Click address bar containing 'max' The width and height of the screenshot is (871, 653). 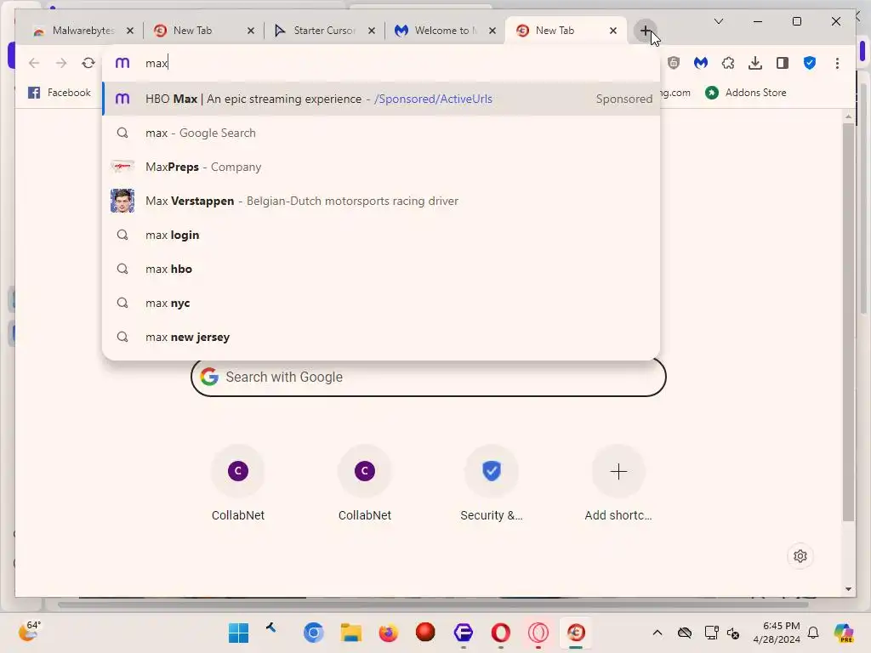tap(381, 63)
